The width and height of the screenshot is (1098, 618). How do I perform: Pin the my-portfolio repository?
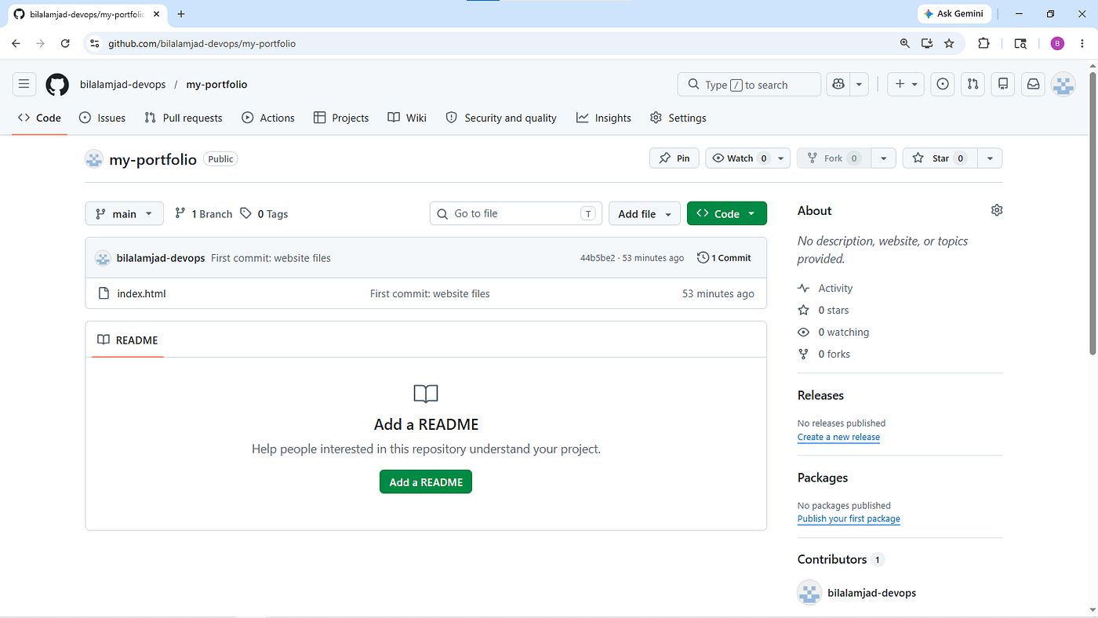coord(674,158)
